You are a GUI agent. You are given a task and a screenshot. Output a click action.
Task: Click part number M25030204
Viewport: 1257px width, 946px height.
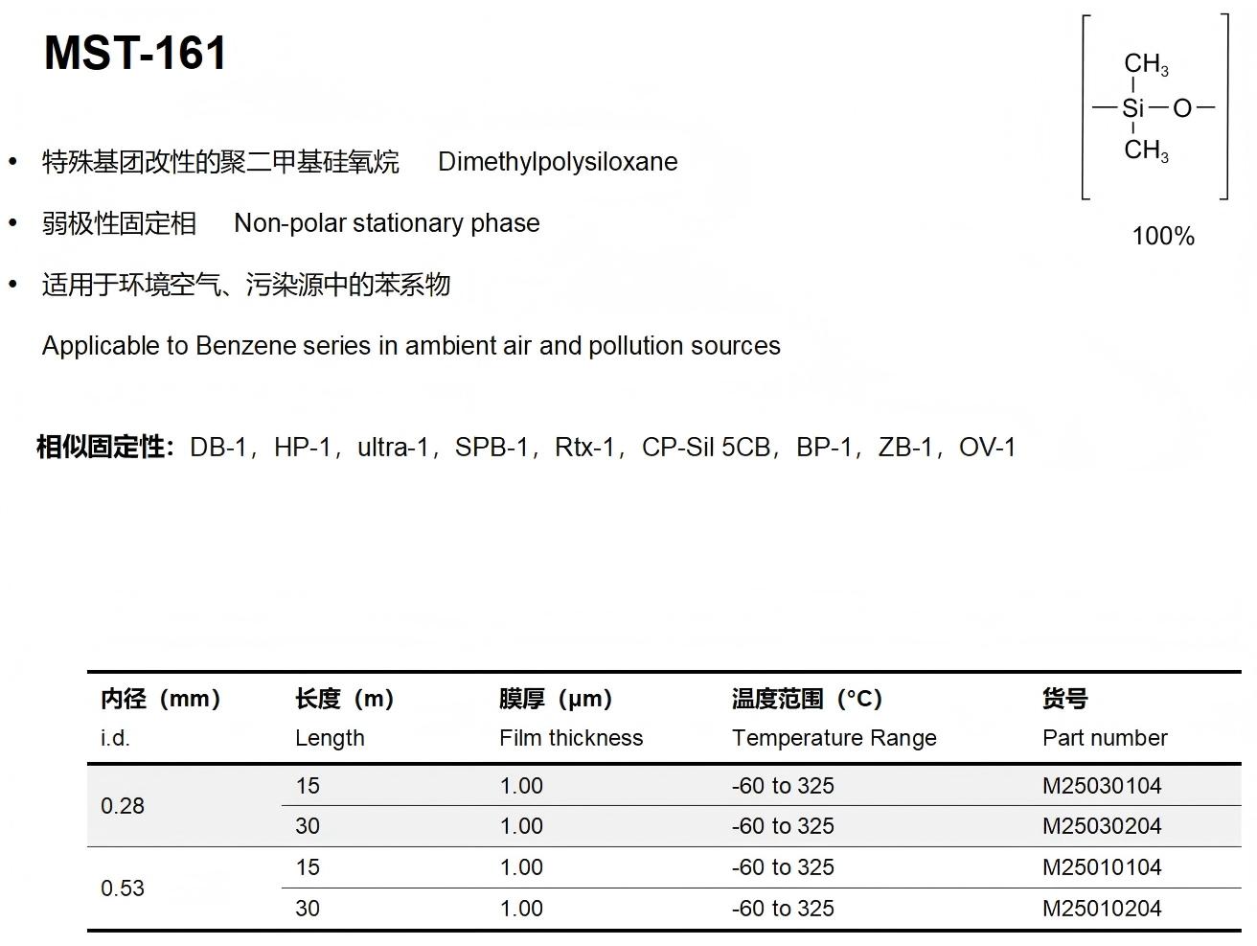[1102, 826]
